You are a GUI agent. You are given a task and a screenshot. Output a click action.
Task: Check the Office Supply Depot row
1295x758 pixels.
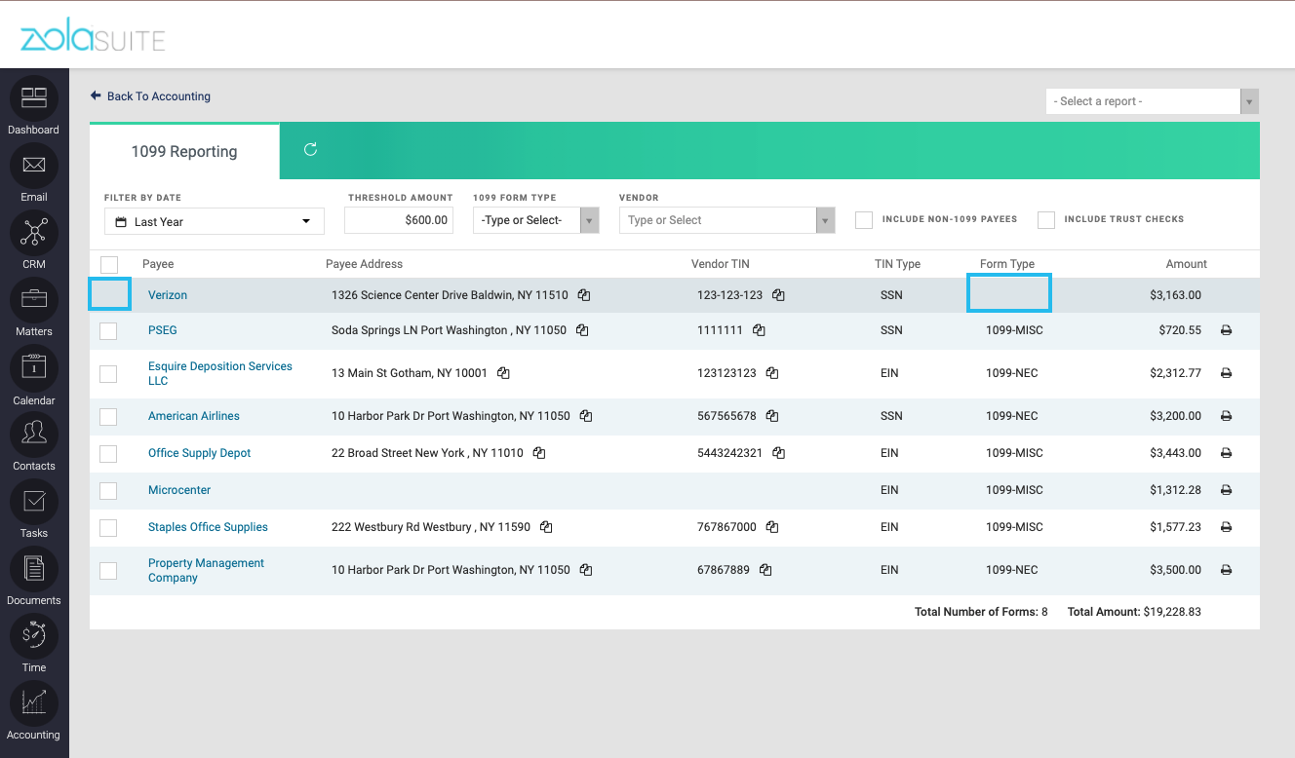(108, 454)
